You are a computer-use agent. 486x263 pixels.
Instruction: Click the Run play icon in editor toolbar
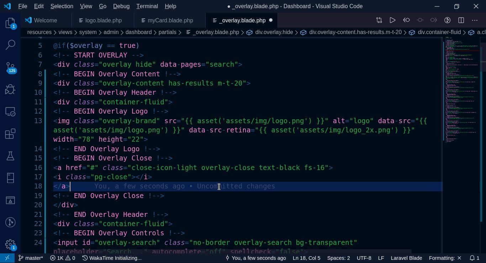[392, 20]
